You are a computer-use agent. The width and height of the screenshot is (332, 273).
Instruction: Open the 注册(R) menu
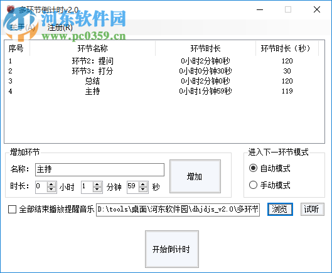tap(60, 28)
